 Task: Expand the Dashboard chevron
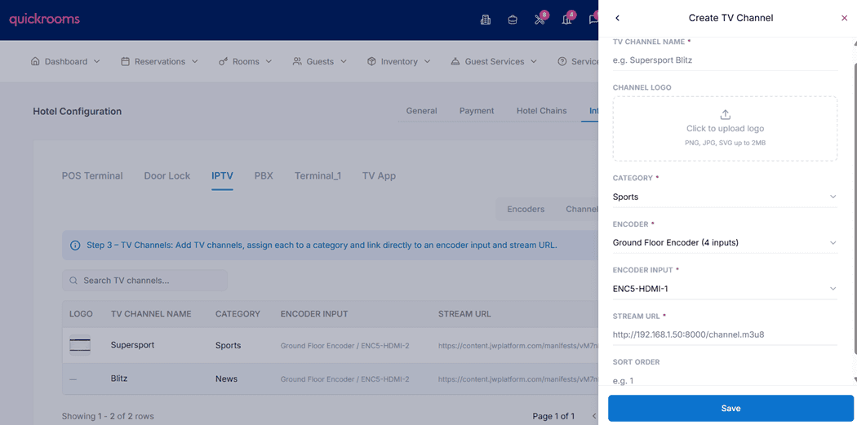coord(97,62)
